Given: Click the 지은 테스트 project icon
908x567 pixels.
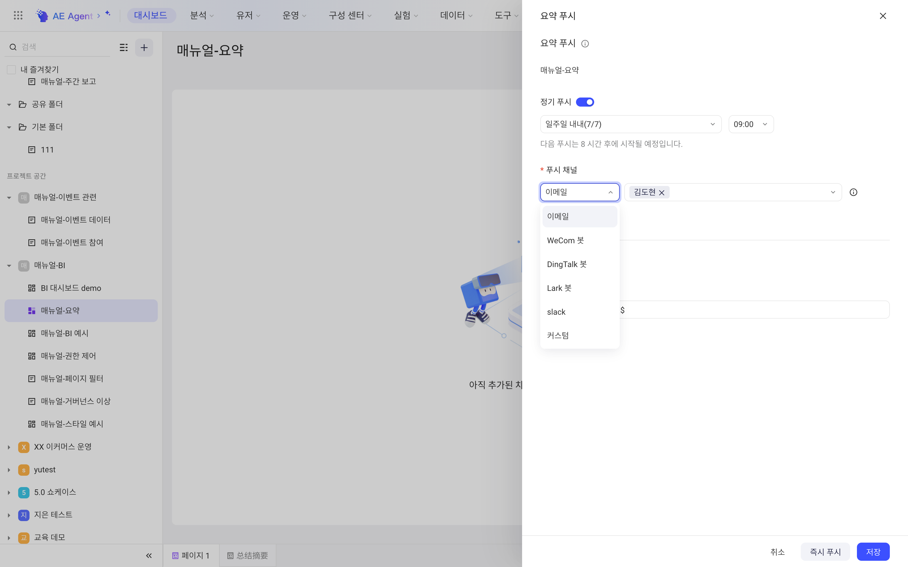Looking at the screenshot, I should 24,515.
